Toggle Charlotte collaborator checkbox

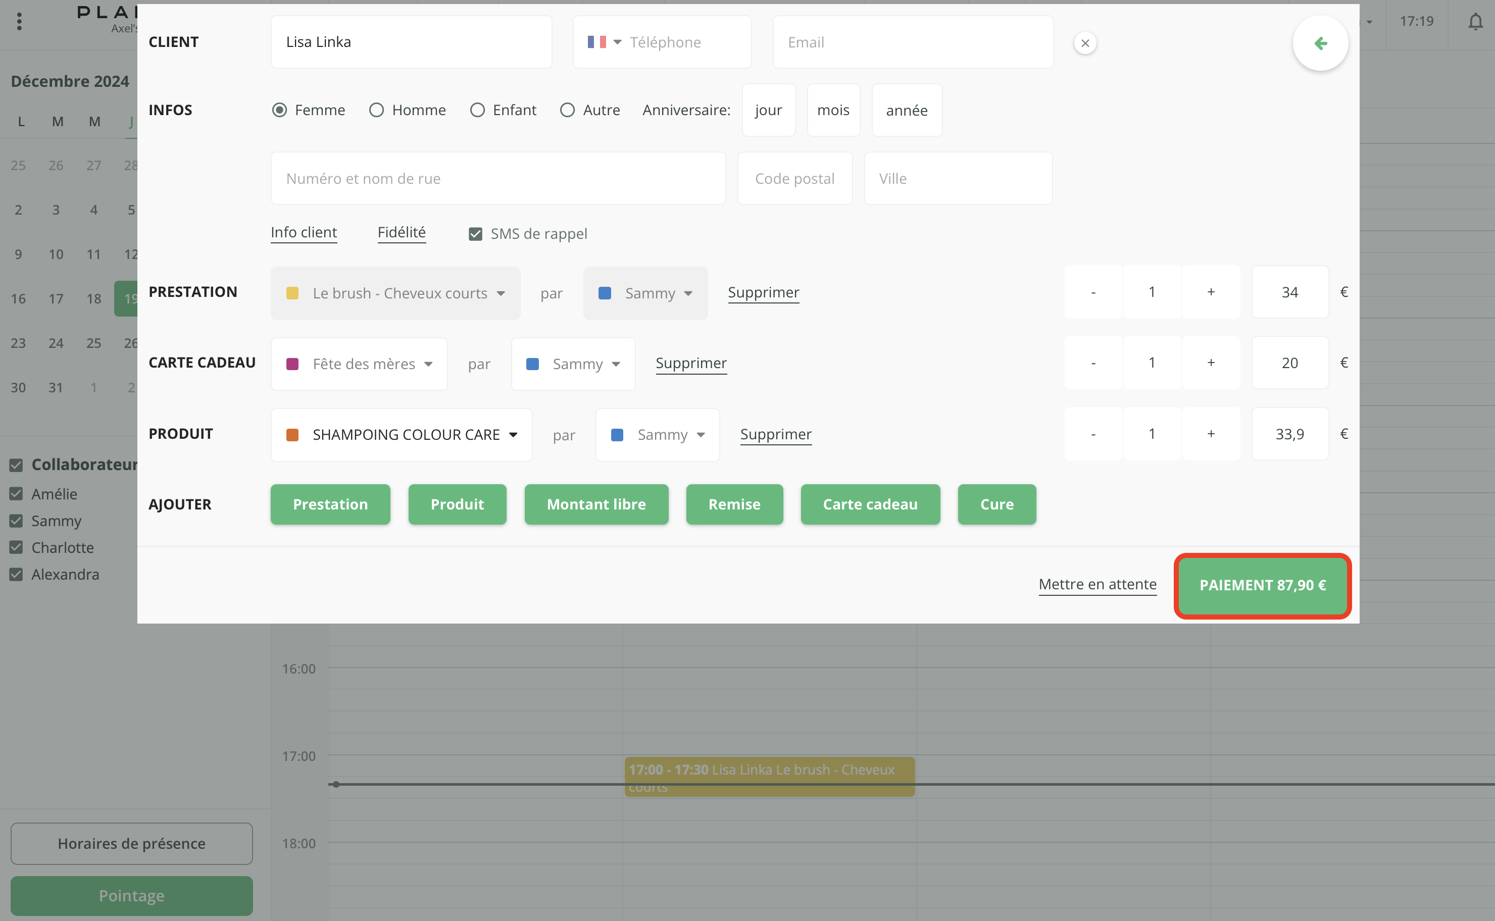coord(17,547)
